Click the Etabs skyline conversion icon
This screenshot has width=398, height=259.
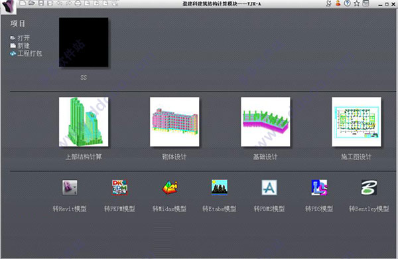220,187
